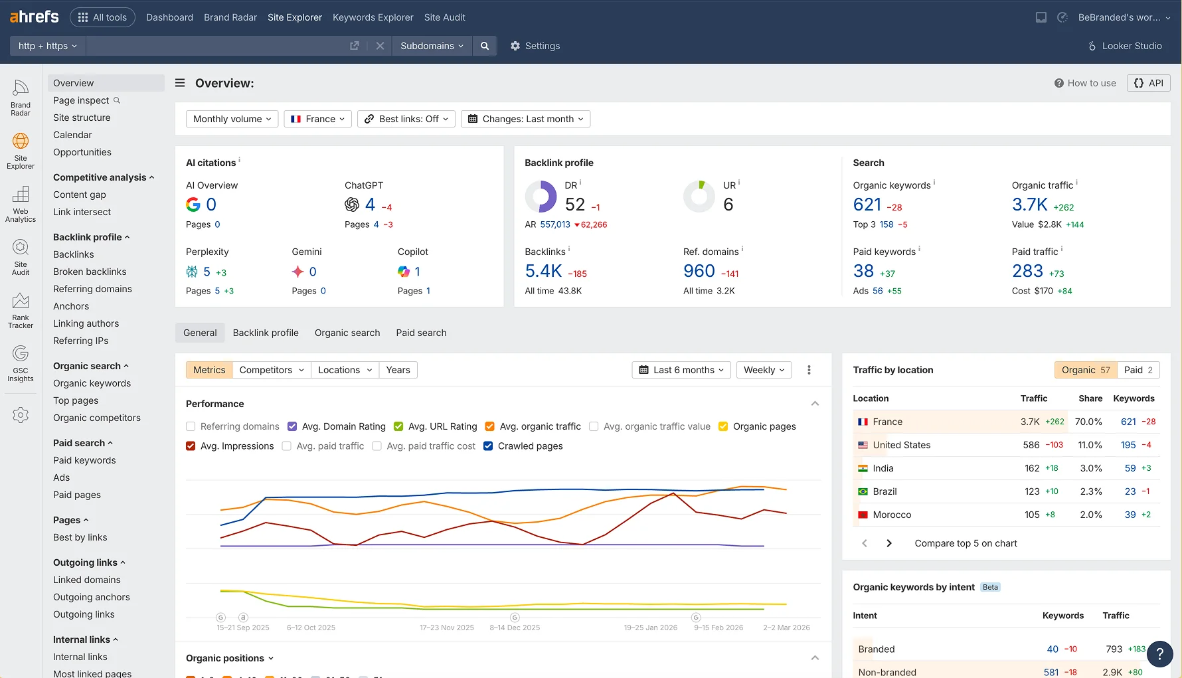1182x678 pixels.
Task: Open Rank Tracker sidebar icon
Action: click(21, 310)
